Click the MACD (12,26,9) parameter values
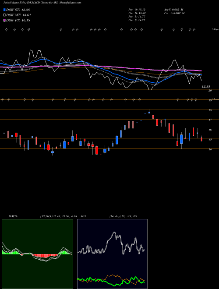Screen dimensions: 219x289 coord(58,216)
